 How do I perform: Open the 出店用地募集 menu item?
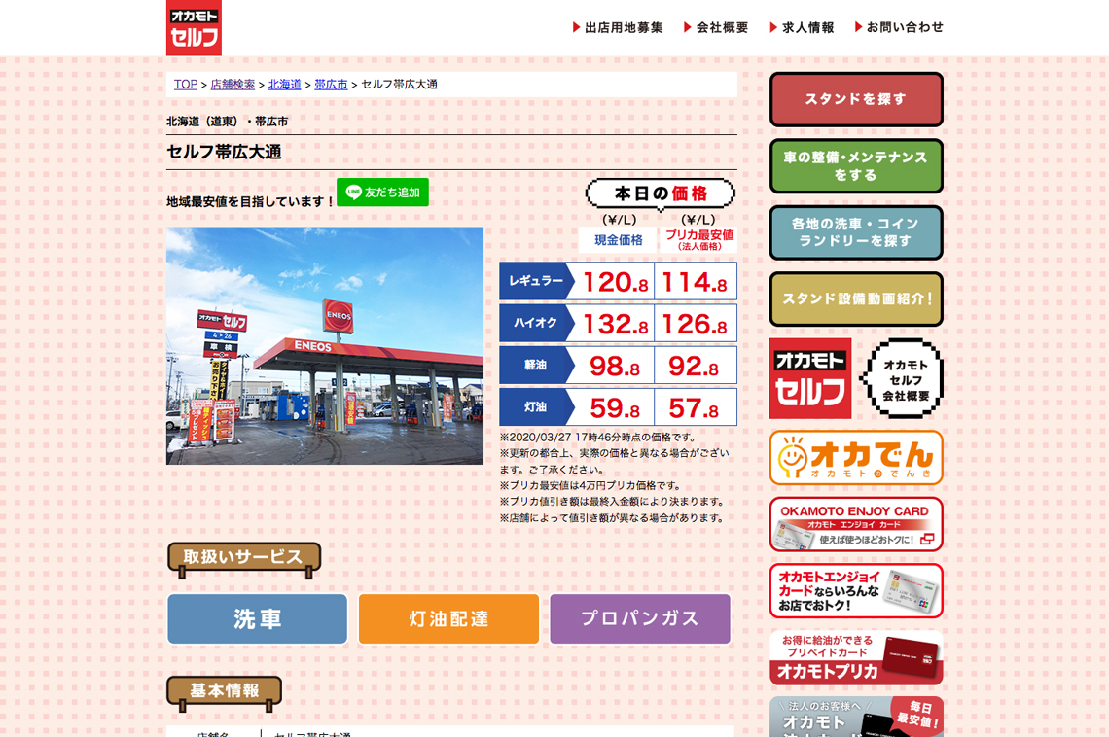pyautogui.click(x=618, y=27)
